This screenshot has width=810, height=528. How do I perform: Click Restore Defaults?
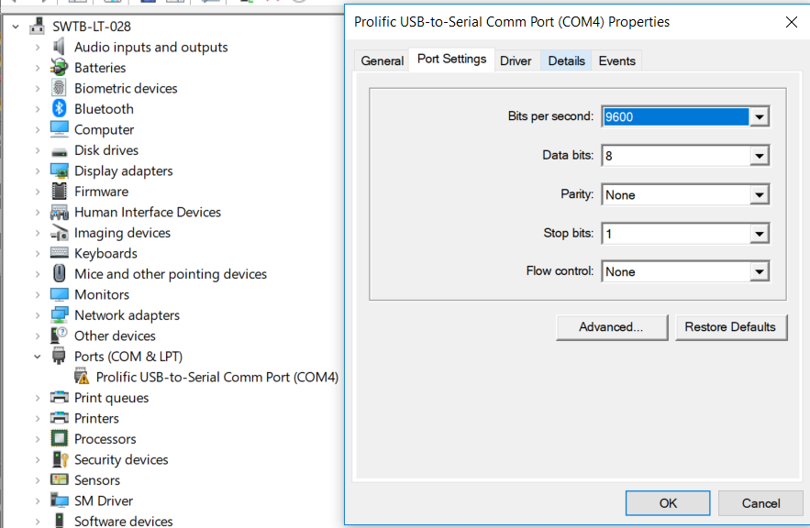point(732,327)
